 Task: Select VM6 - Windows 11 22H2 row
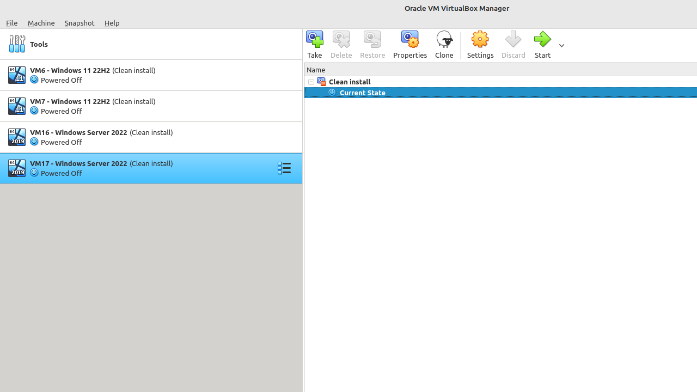[151, 75]
